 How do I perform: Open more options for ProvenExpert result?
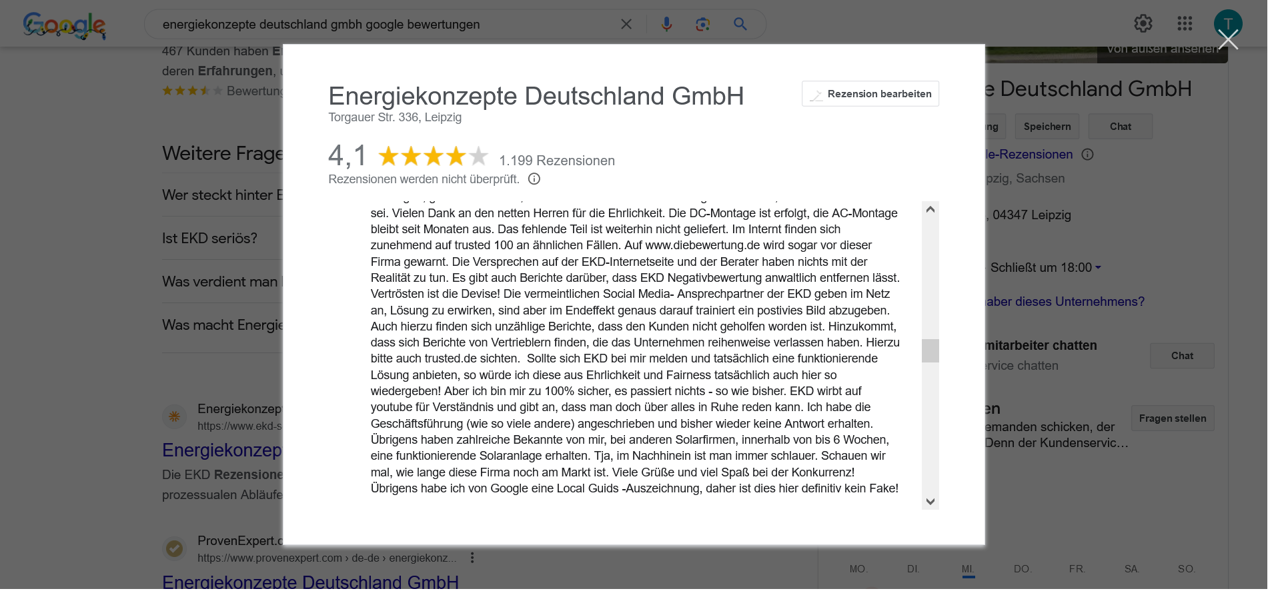coord(472,558)
